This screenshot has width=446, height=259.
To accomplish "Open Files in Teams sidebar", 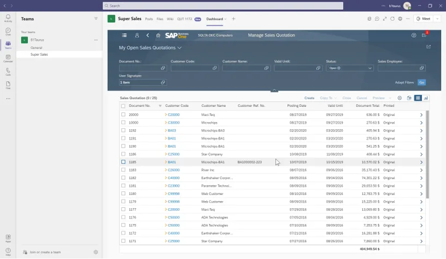I will (8, 85).
